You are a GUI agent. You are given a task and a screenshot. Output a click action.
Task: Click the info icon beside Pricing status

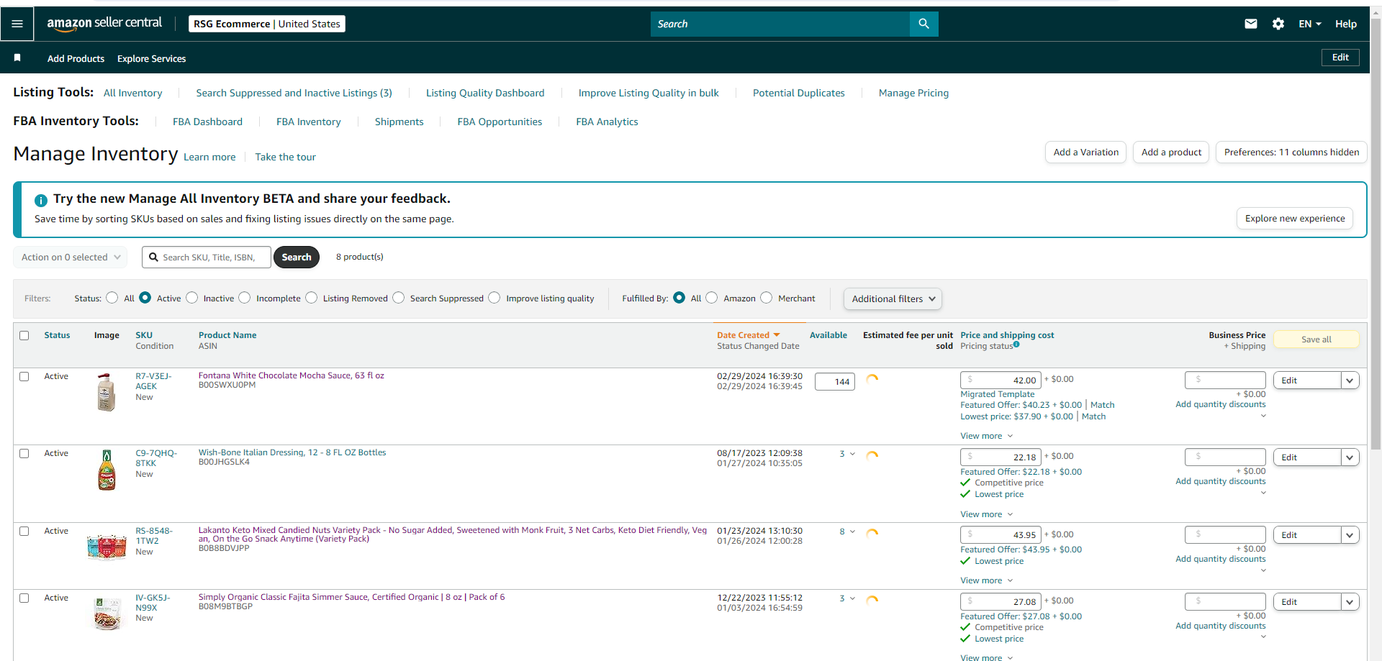click(1016, 345)
